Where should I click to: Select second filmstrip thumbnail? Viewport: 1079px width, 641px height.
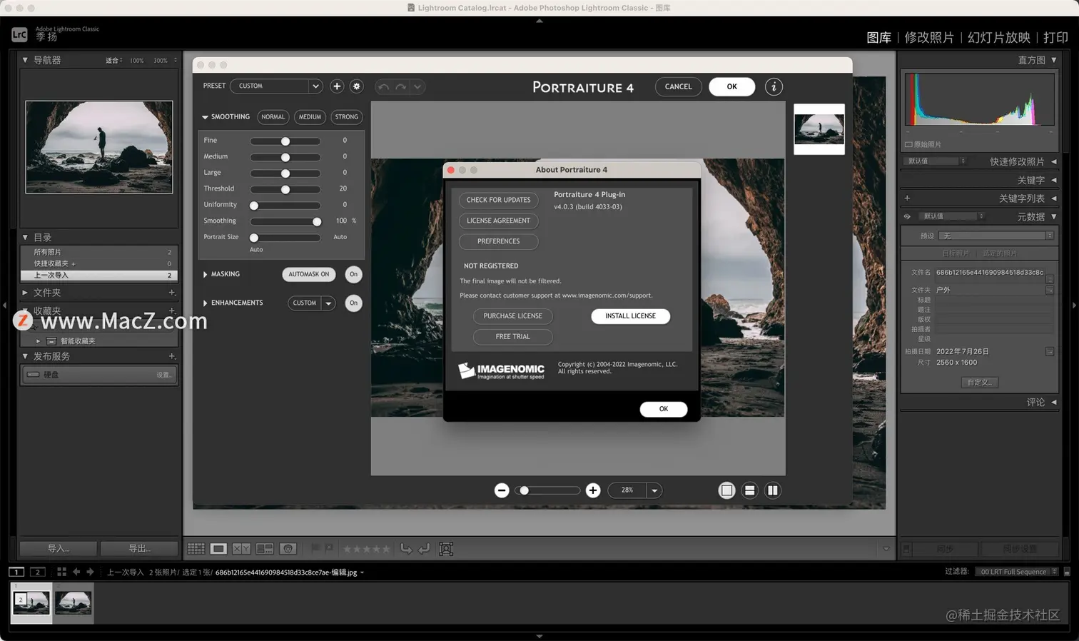tap(73, 603)
